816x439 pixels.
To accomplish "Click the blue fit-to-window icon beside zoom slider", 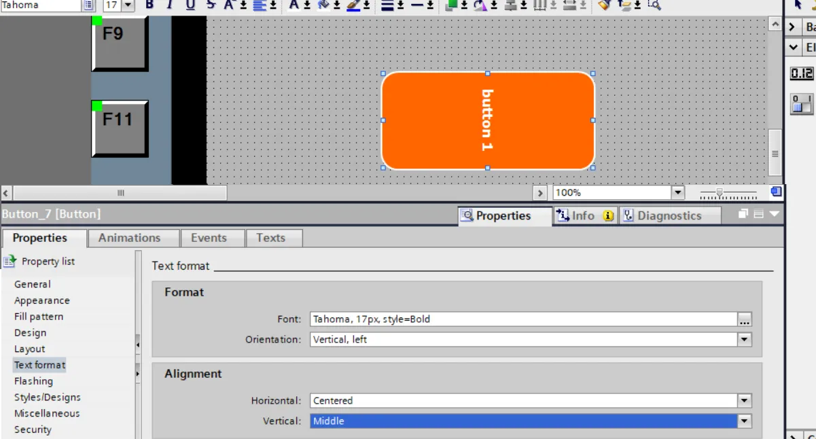I will (x=775, y=192).
